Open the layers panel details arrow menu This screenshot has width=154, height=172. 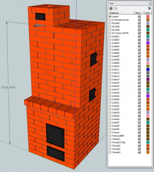[149, 9]
